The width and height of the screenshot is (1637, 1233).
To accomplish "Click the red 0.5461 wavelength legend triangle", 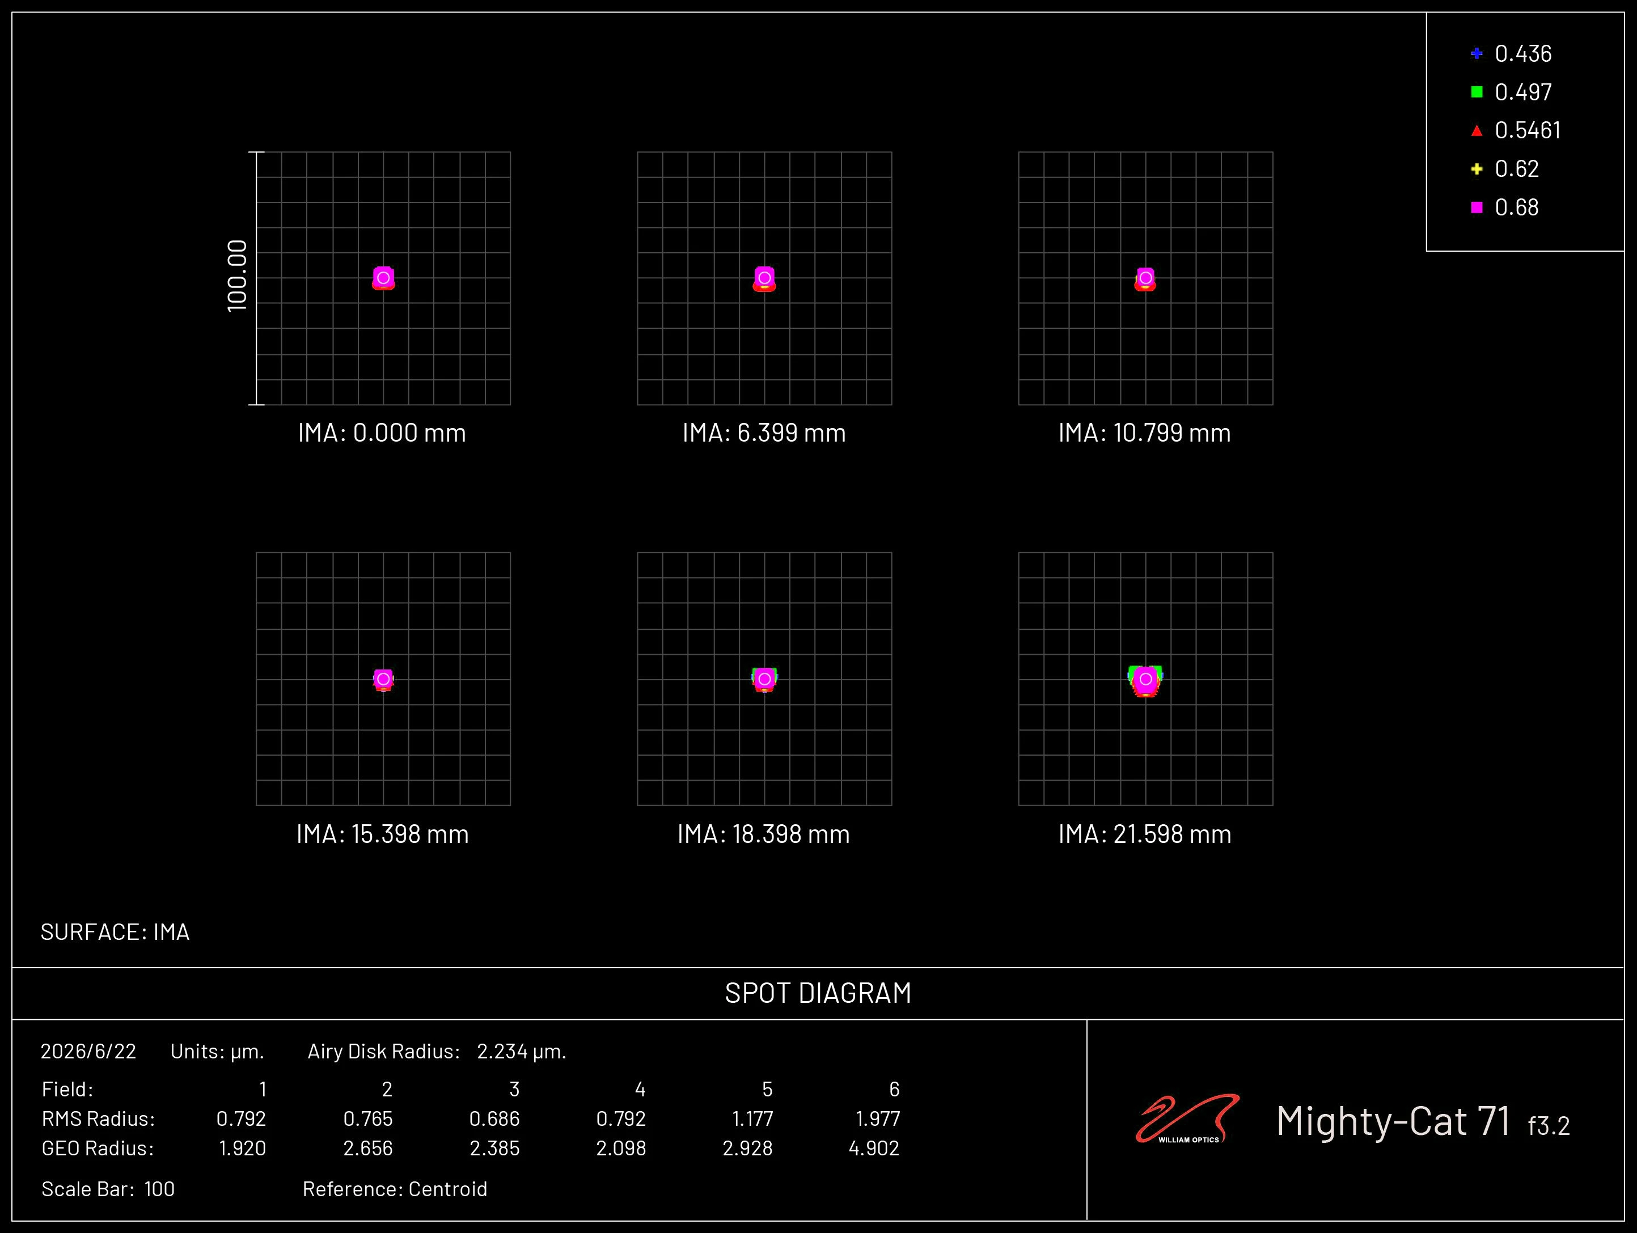I will [x=1477, y=131].
